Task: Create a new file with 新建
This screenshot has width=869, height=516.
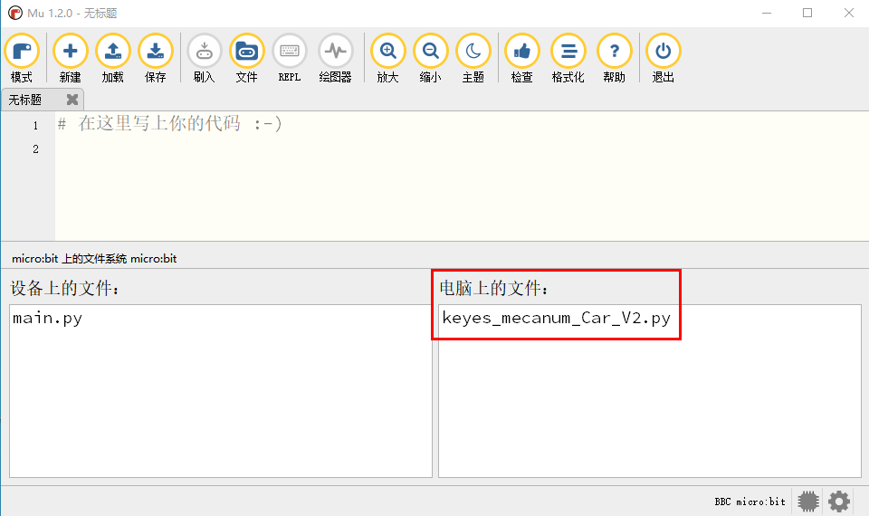Action: coord(70,58)
